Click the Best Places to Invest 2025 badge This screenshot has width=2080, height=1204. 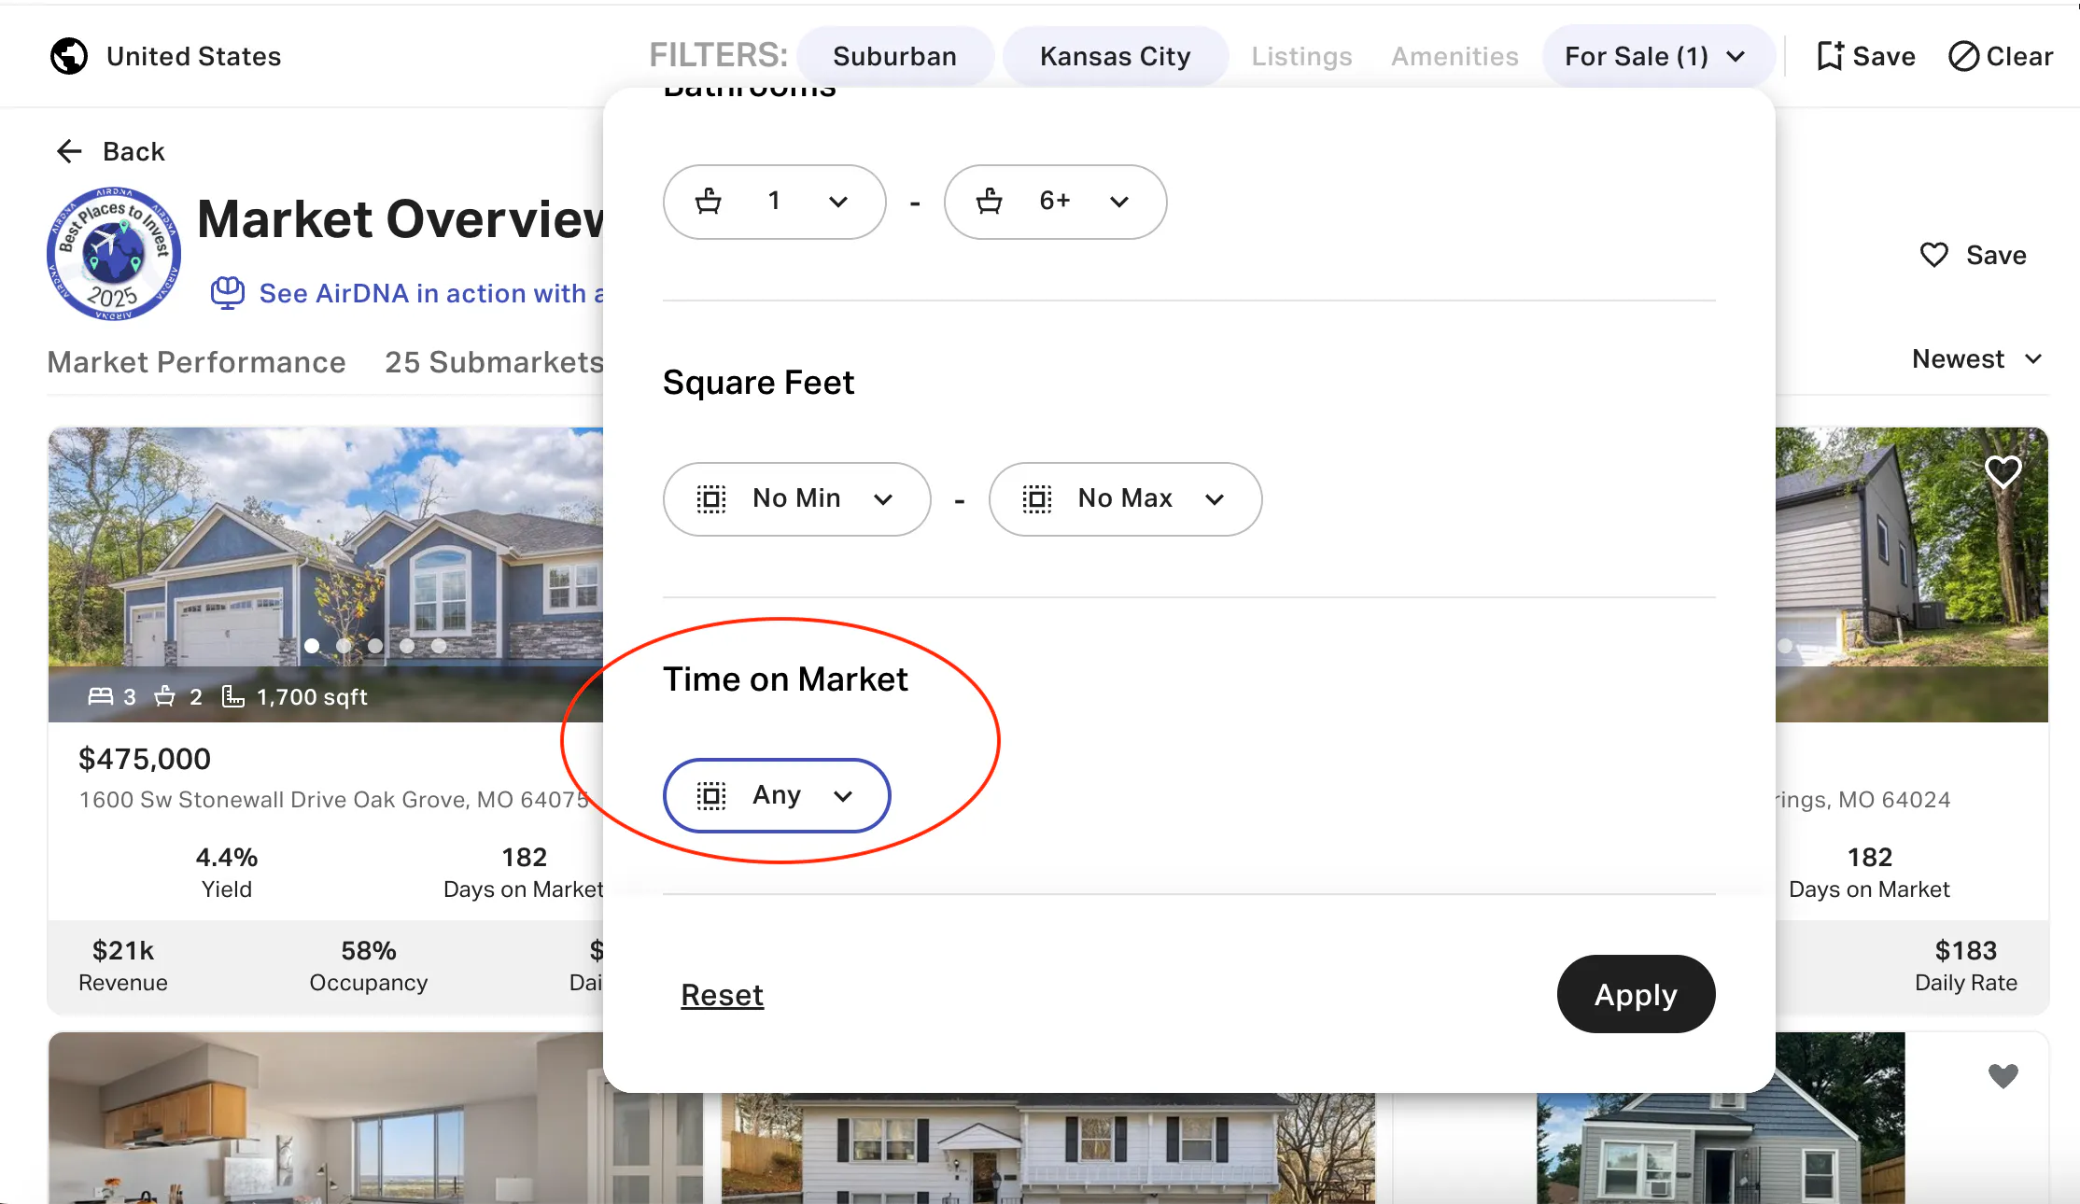pos(113,254)
